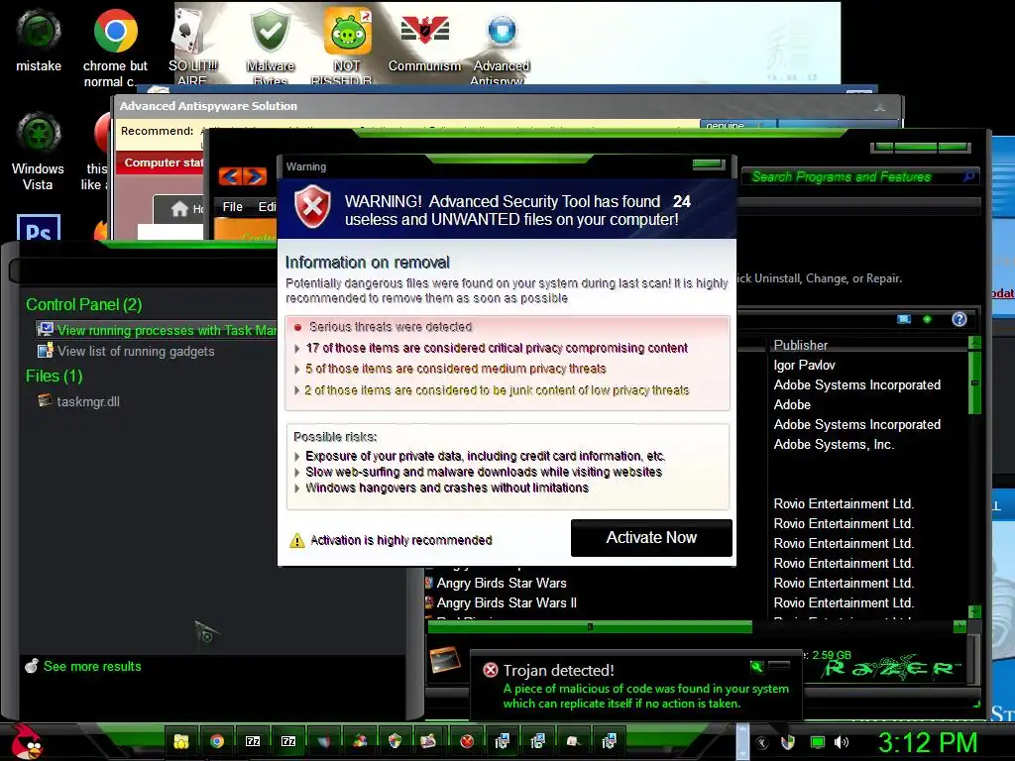
Task: Open the SO LIT solitaire desktop icon
Action: coord(192,46)
